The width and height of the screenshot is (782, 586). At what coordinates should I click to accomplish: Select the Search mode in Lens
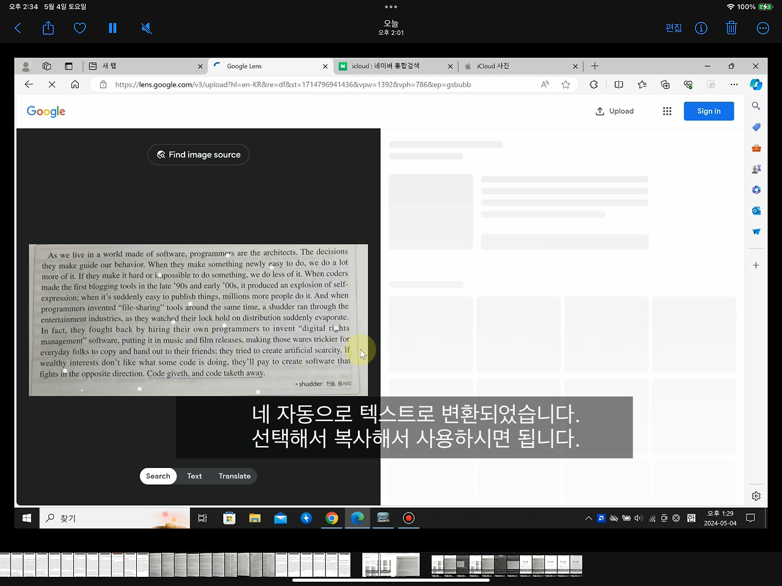coord(158,476)
